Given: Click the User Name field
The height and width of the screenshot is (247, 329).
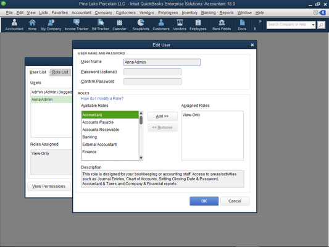Looking at the screenshot, I should [162, 62].
